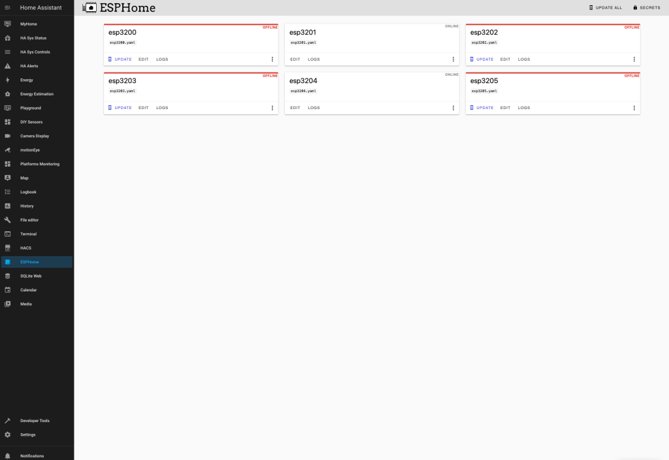This screenshot has width=669, height=460.
Task: Open the three-dot menu for esp3203
Action: coord(272,108)
